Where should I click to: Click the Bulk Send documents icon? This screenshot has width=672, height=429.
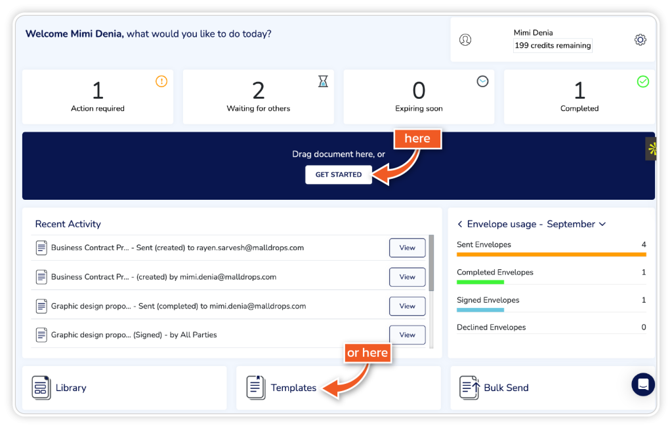(x=469, y=388)
